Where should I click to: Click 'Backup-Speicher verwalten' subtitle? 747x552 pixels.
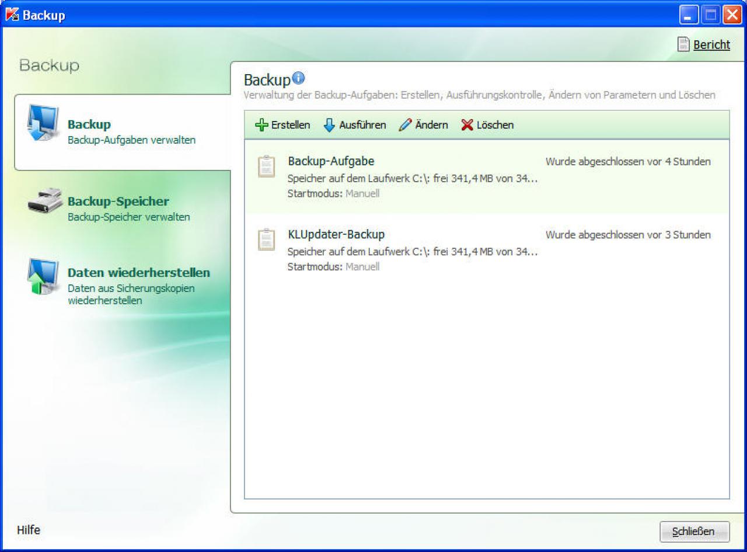tap(128, 217)
